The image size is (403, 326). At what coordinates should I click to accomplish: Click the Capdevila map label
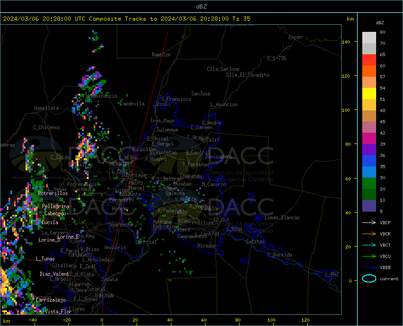coord(132,104)
